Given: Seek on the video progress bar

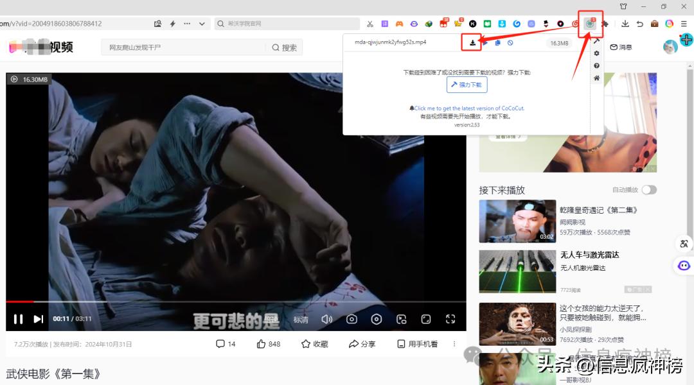Looking at the screenshot, I should tap(236, 302).
